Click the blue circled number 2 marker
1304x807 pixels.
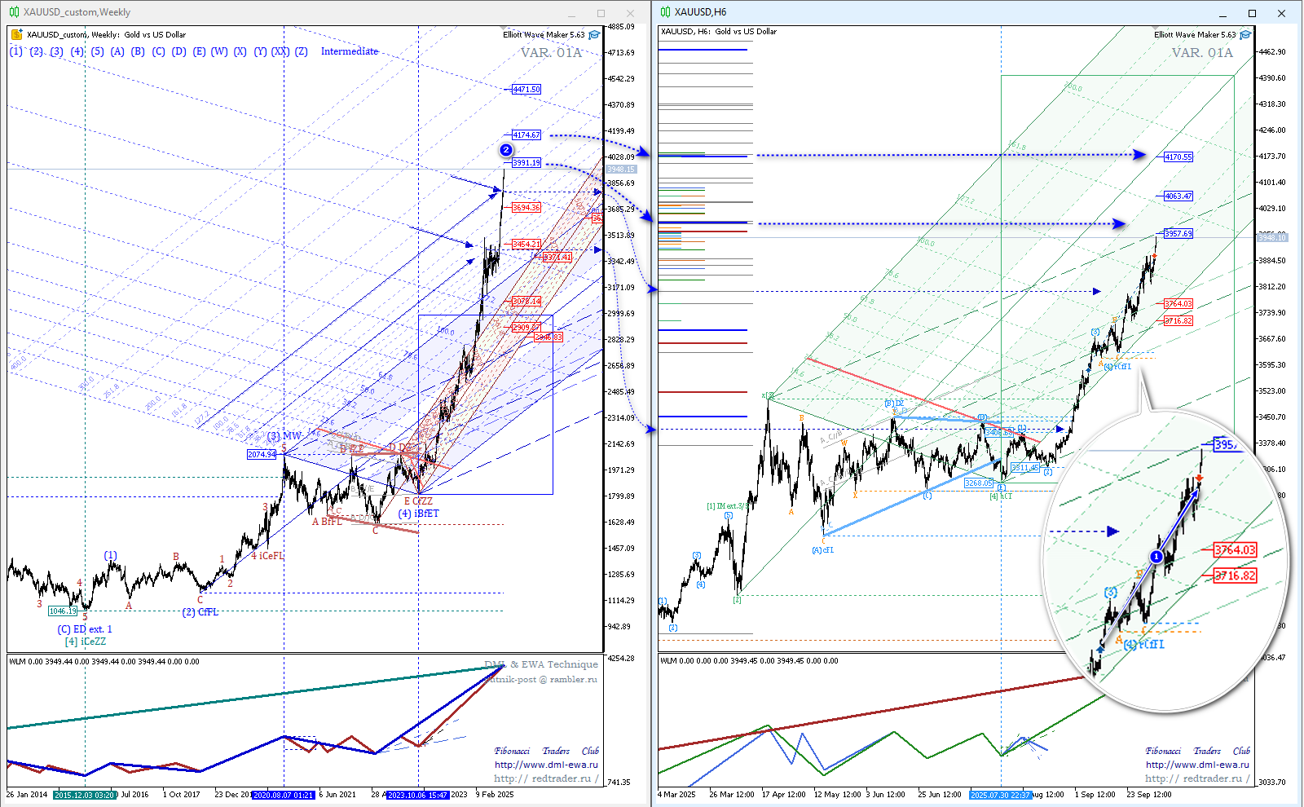(x=506, y=150)
